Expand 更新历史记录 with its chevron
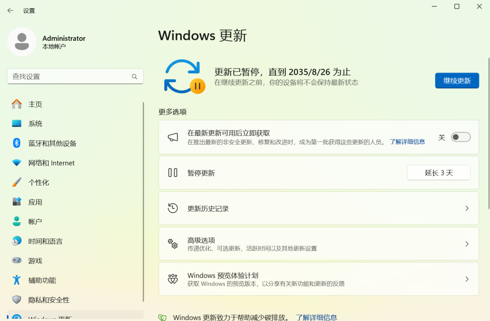Image resolution: width=490 pixels, height=321 pixels. click(467, 208)
